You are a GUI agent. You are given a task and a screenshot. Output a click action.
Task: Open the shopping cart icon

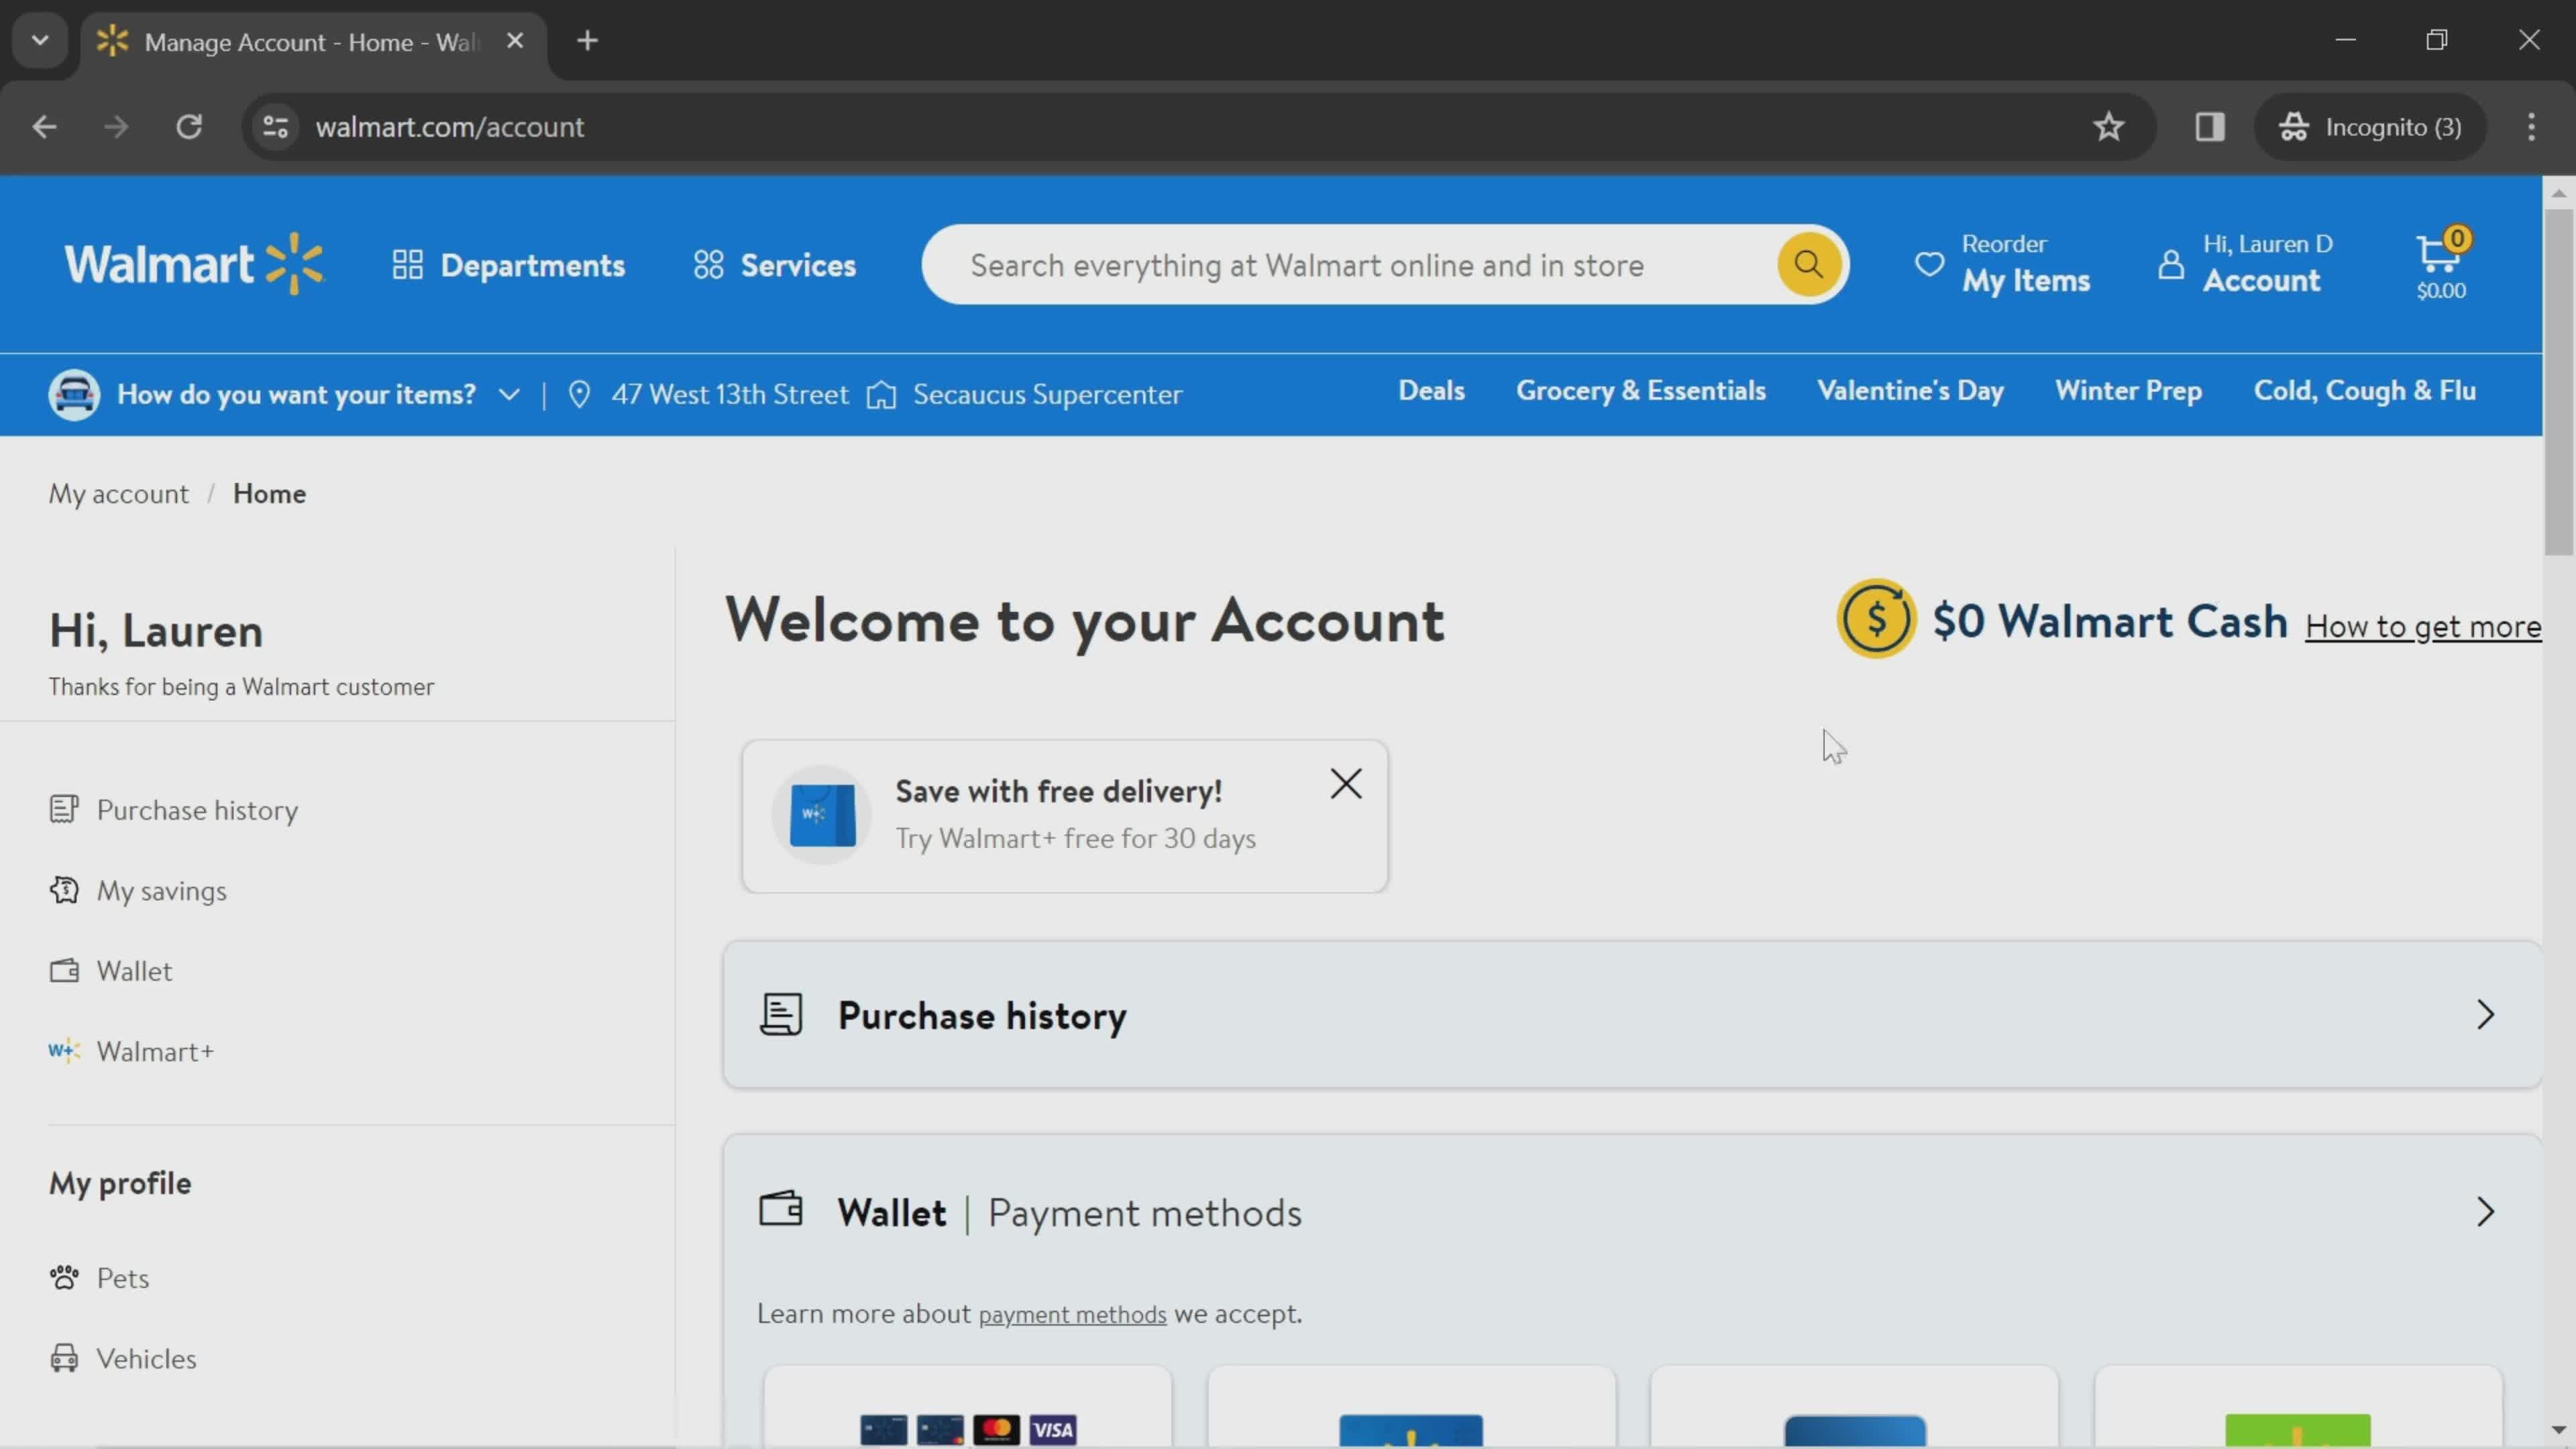[x=2438, y=264]
